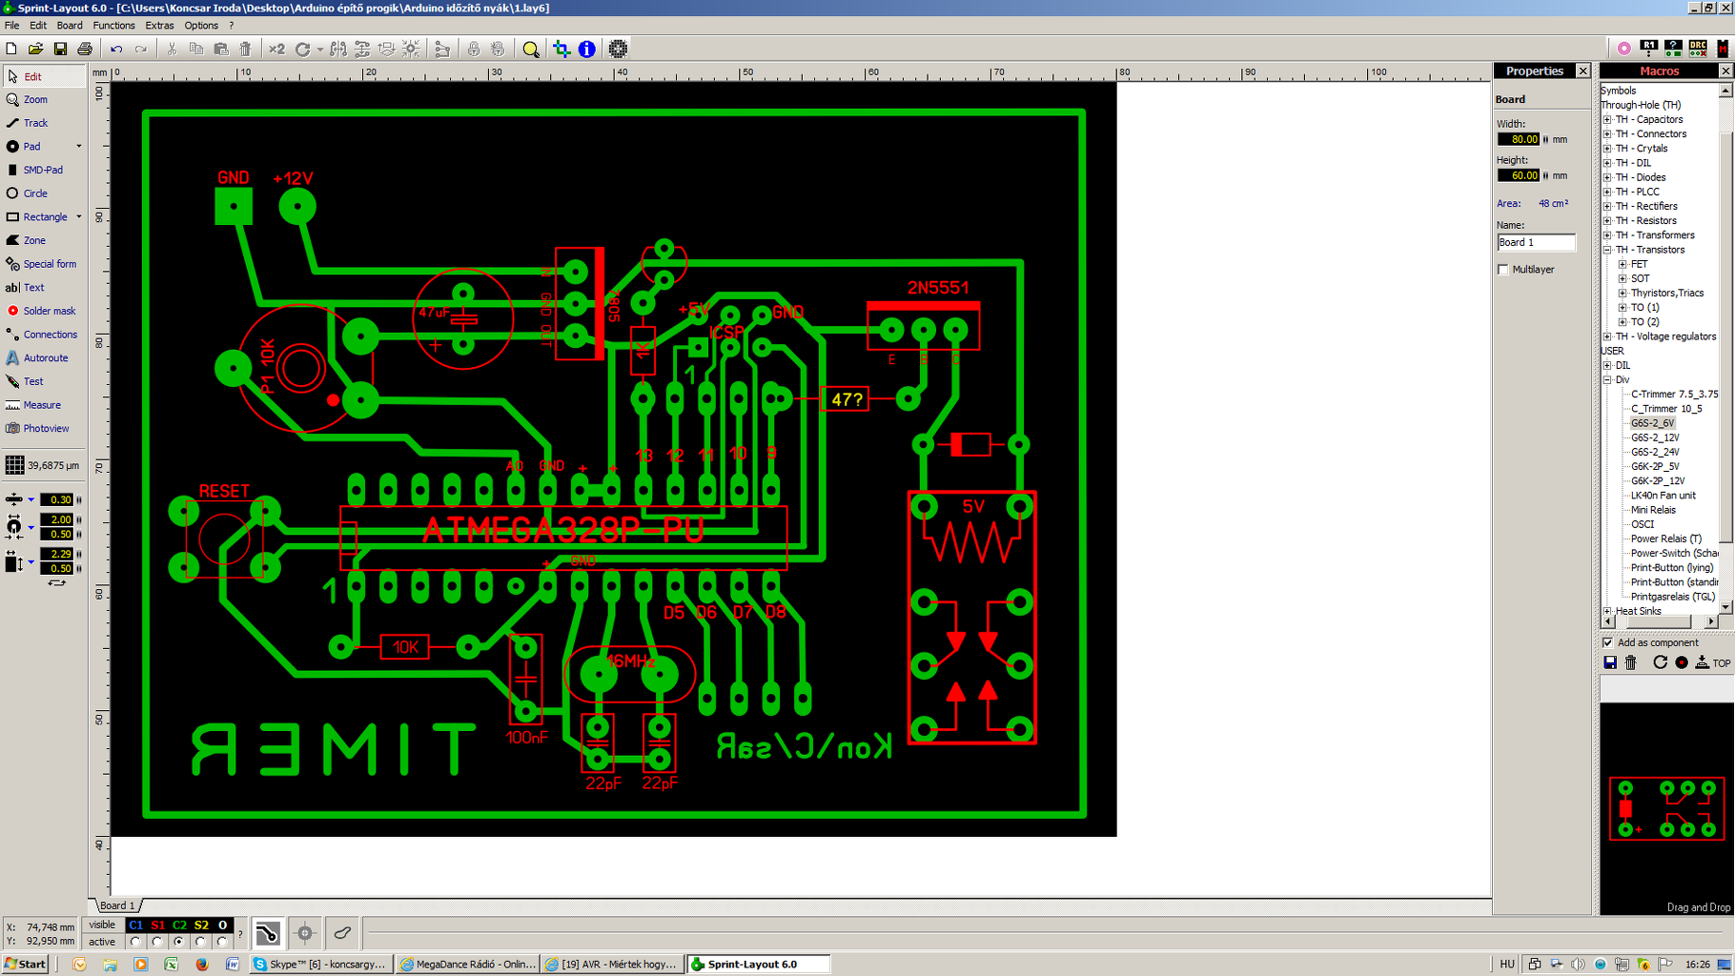Click the board Name input field
The width and height of the screenshot is (1735, 976).
1536,242
